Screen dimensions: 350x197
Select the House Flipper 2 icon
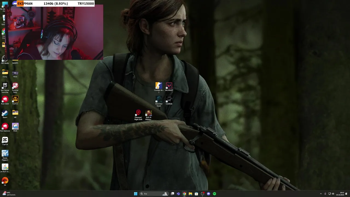coord(5,156)
